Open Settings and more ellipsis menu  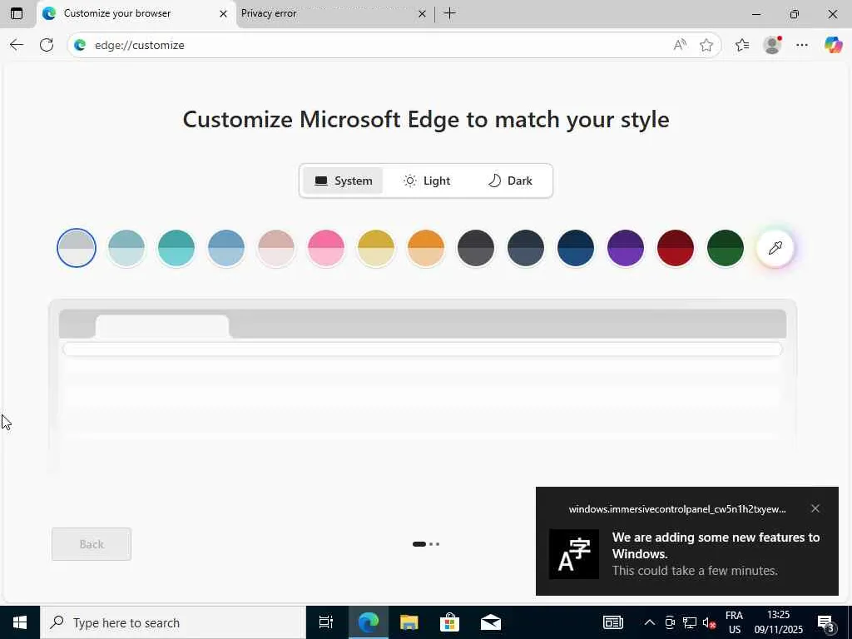pyautogui.click(x=802, y=45)
